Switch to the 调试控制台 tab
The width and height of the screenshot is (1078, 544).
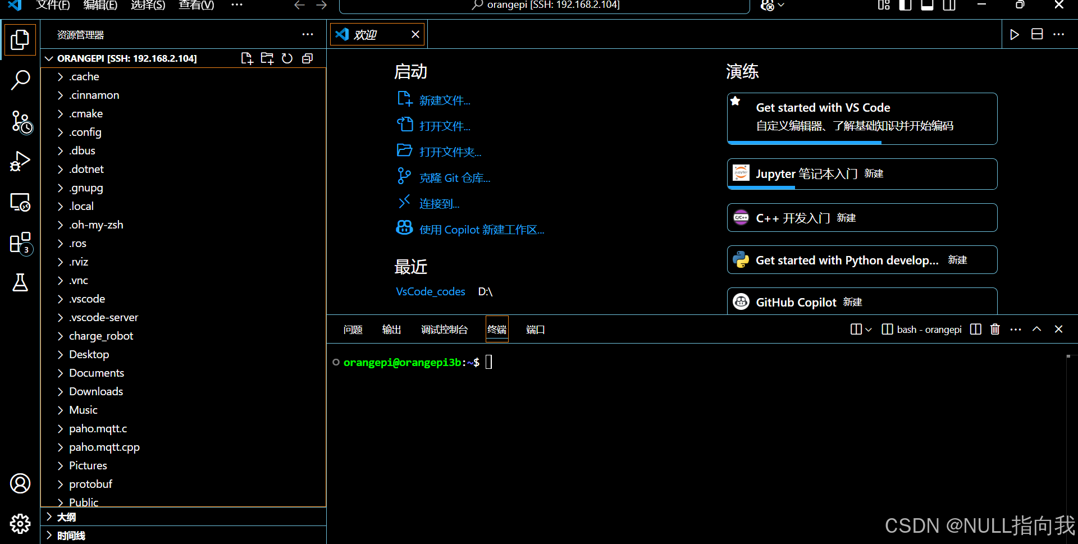(444, 330)
